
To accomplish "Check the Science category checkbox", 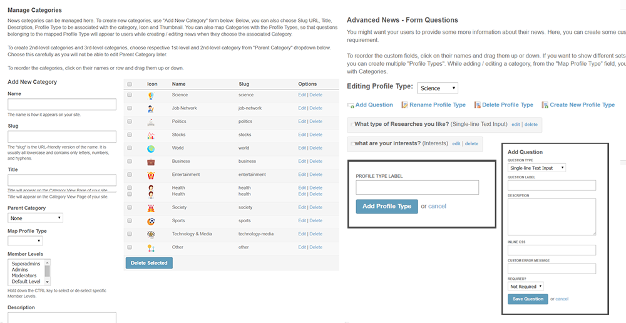I will (130, 95).
